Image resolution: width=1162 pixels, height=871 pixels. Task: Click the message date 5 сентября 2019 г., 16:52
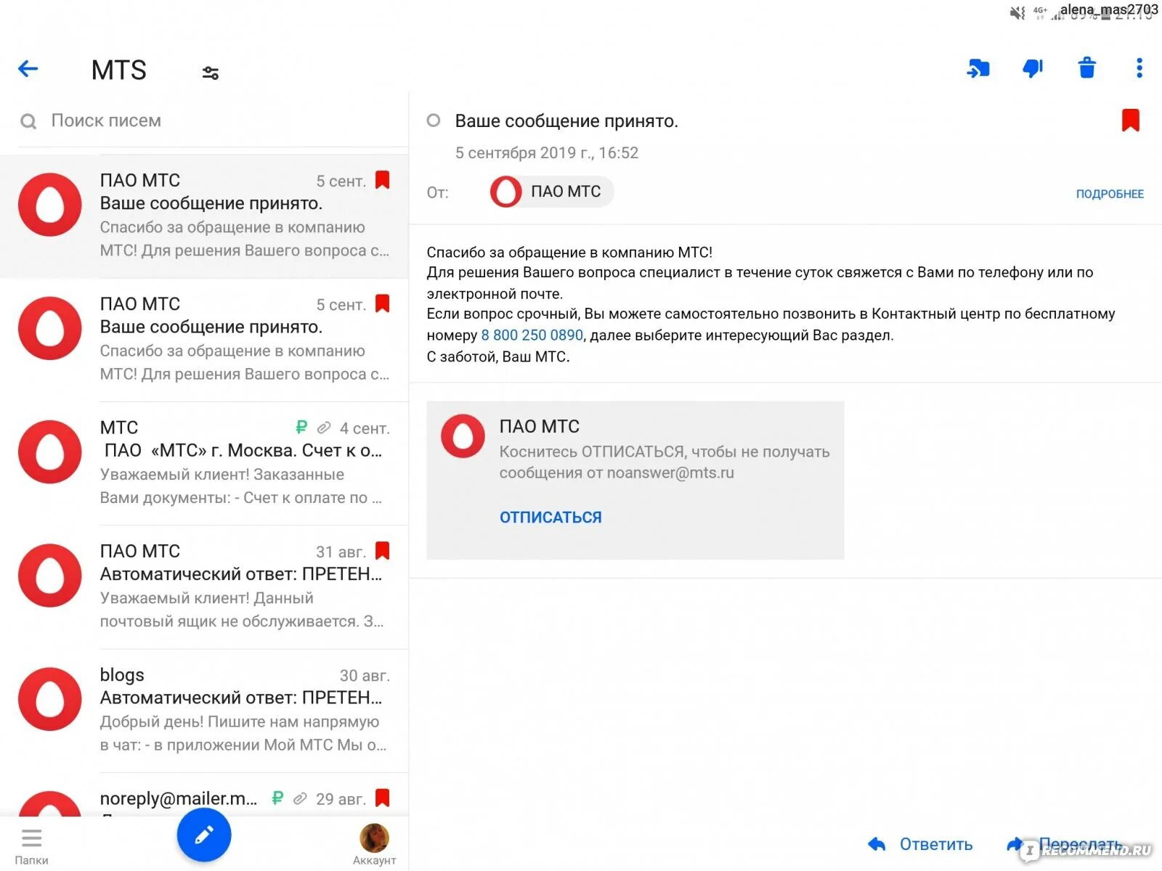coord(547,153)
